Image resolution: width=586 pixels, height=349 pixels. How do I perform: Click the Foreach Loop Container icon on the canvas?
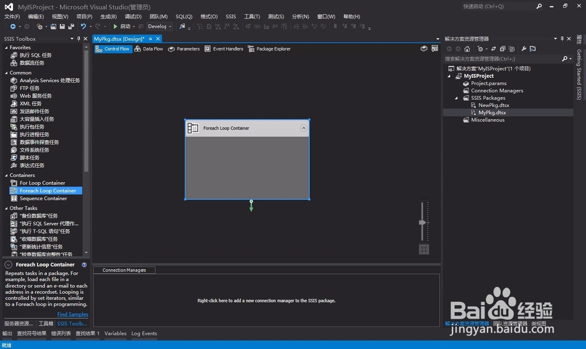(193, 128)
